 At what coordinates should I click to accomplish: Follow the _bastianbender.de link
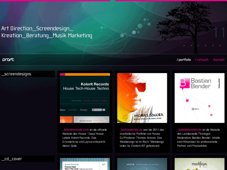[189, 130]
